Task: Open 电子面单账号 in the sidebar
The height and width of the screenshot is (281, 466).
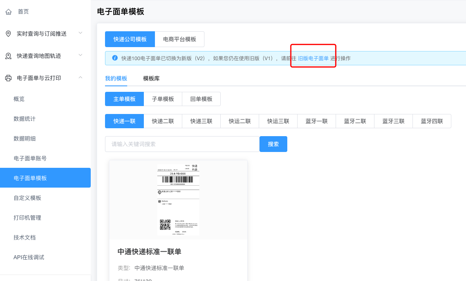Action: click(30, 158)
